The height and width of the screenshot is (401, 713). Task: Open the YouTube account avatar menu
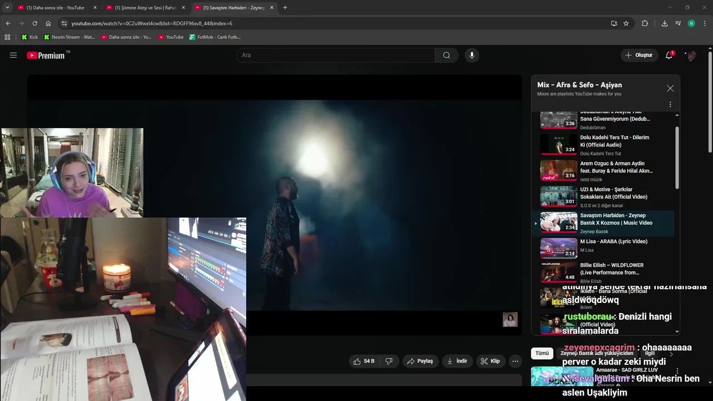click(691, 55)
